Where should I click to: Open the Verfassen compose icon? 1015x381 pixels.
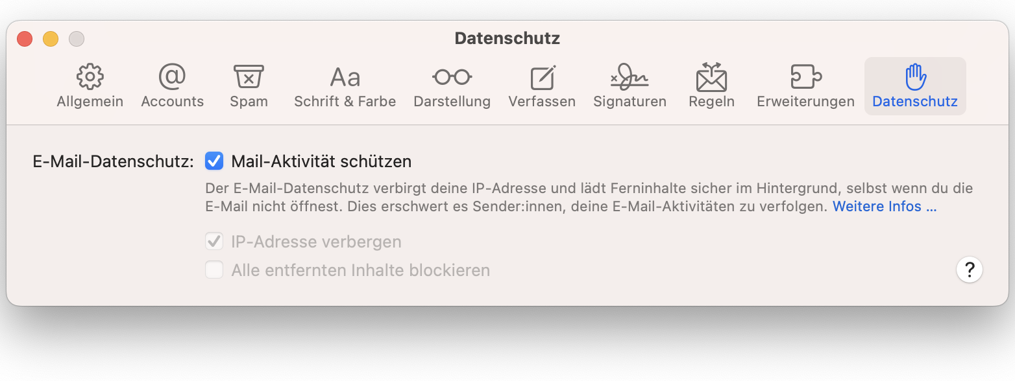pos(542,78)
